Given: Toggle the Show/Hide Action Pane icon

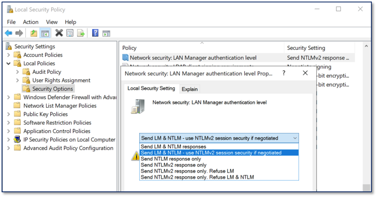Looking at the screenshot, I should 106,33.
